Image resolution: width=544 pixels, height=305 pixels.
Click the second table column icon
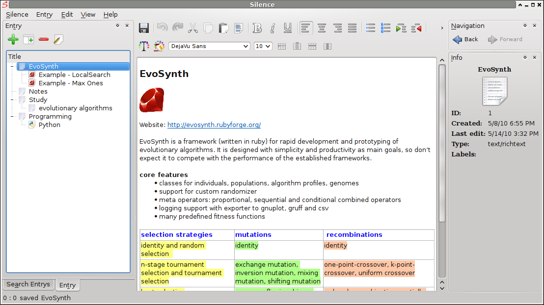(297, 46)
